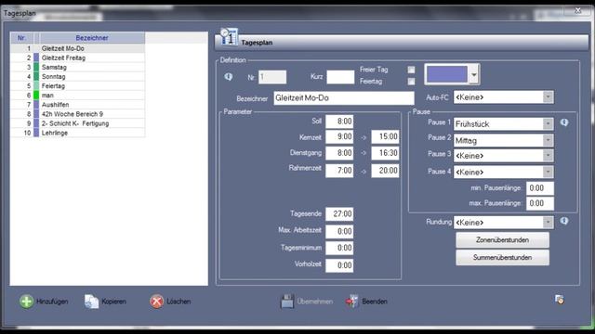Click the Summenüberstunden button
595x334 pixels.
pos(502,258)
